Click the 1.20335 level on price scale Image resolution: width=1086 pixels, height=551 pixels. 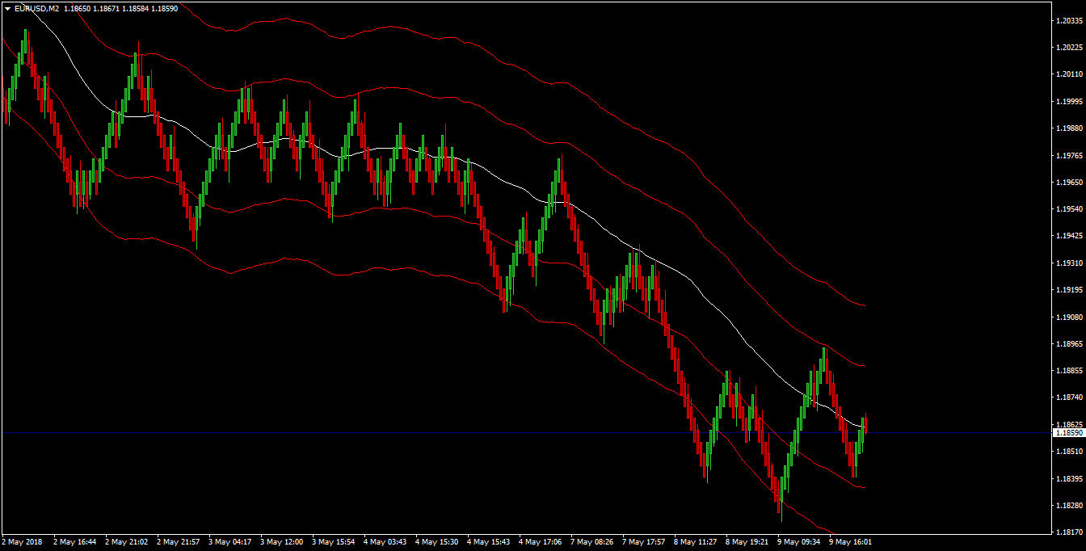(x=1070, y=21)
